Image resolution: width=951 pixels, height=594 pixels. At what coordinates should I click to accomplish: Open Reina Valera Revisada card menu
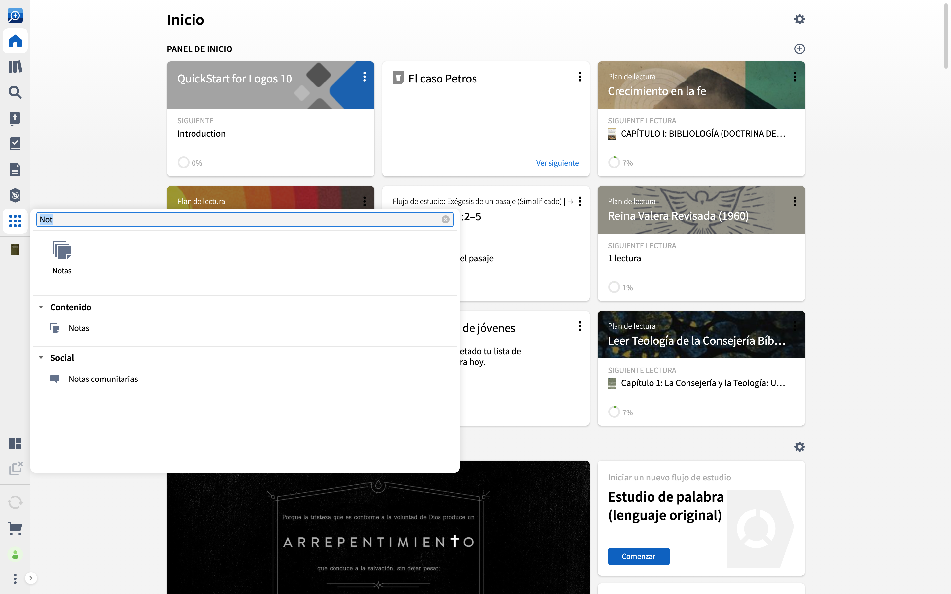click(795, 201)
